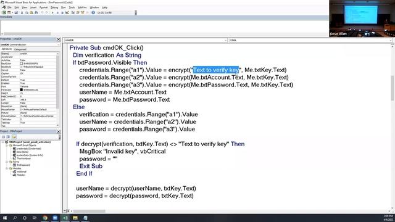Open the Debug menu

(54, 7)
